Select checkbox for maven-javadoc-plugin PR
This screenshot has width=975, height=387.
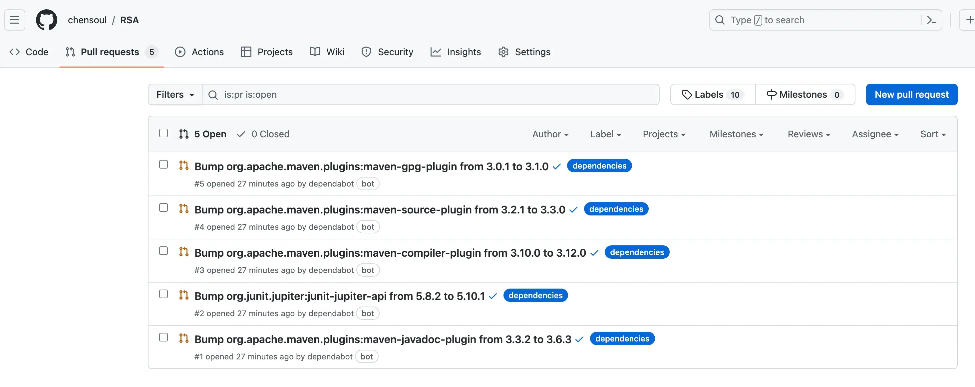pyautogui.click(x=163, y=337)
